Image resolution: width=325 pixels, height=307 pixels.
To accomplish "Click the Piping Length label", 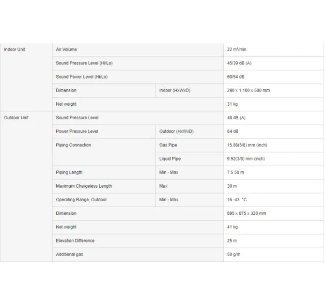I will pyautogui.click(x=69, y=172).
